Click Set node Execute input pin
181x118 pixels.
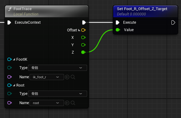point(118,22)
